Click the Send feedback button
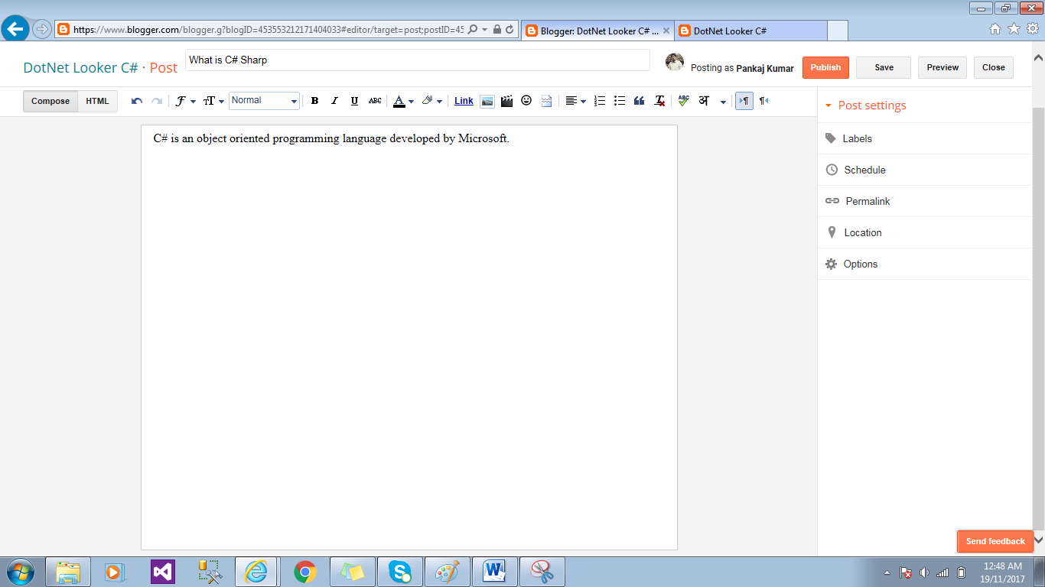The height and width of the screenshot is (587, 1045). coord(995,541)
